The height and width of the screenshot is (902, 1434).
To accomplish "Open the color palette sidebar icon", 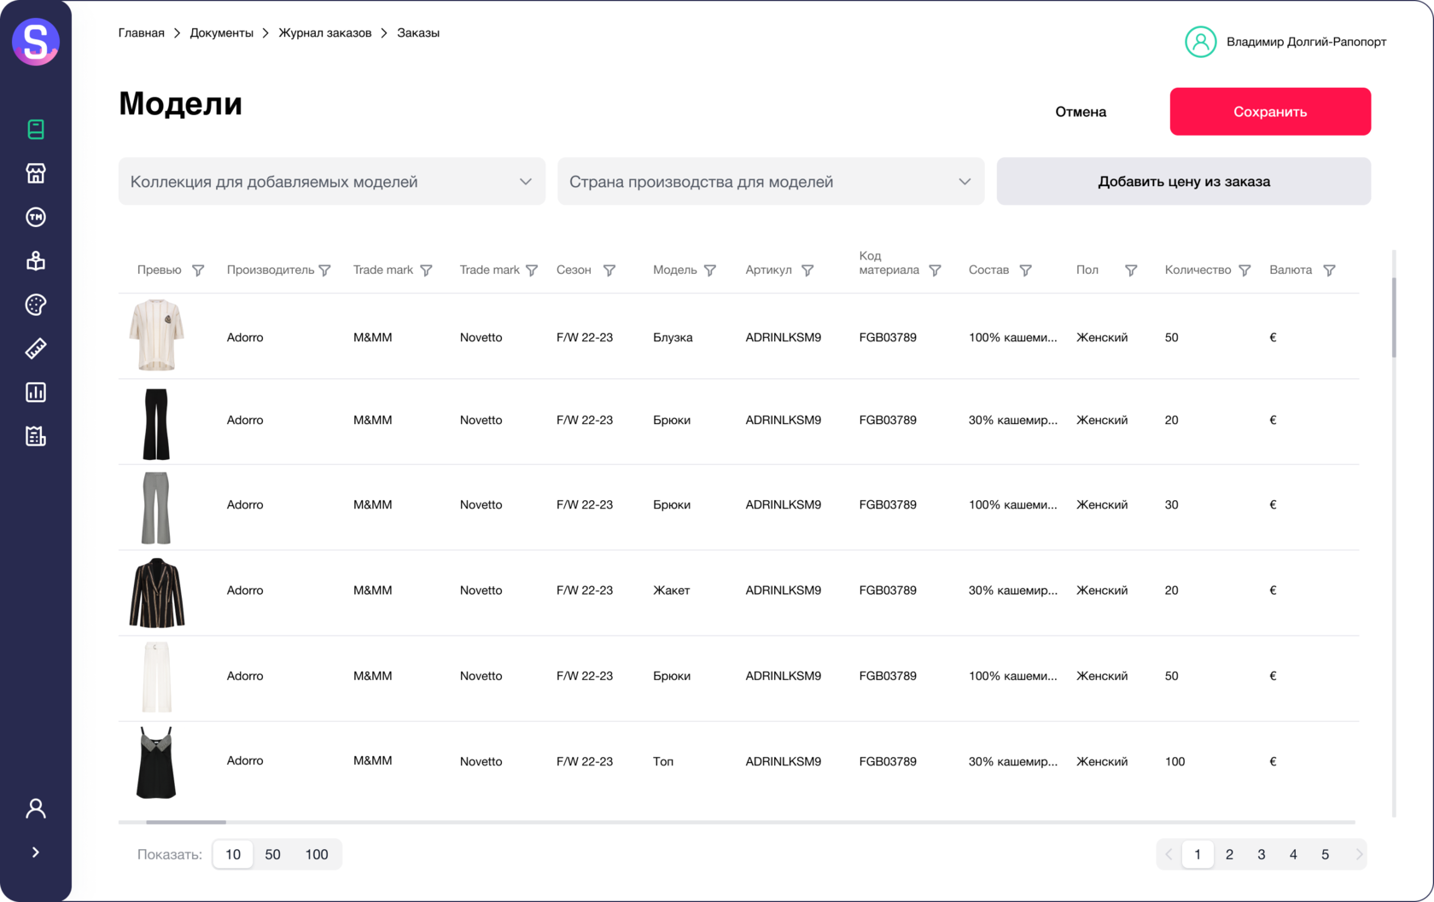I will [36, 305].
